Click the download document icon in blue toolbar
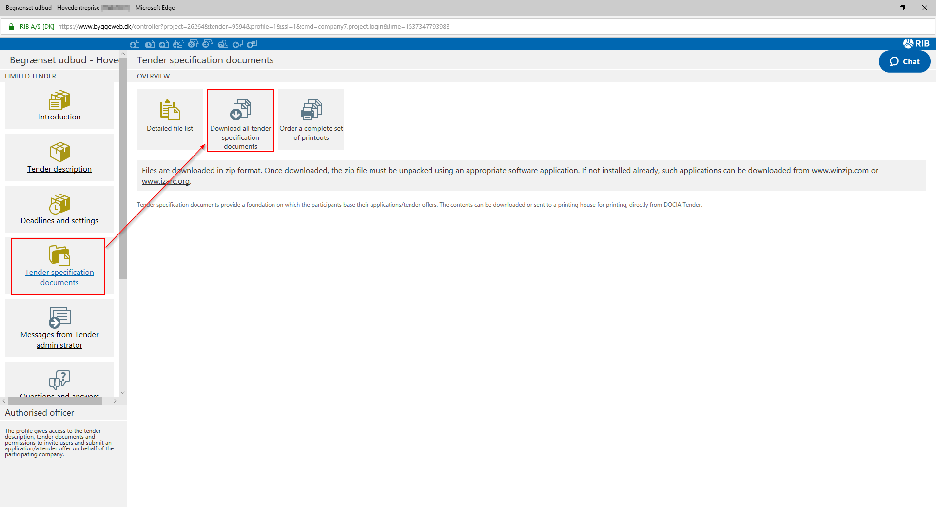Viewport: 936px width, 507px height. [135, 44]
